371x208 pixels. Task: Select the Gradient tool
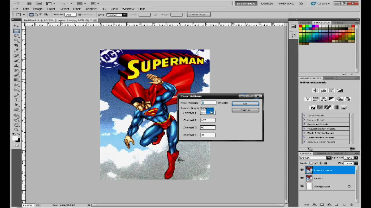[x=16, y=79]
